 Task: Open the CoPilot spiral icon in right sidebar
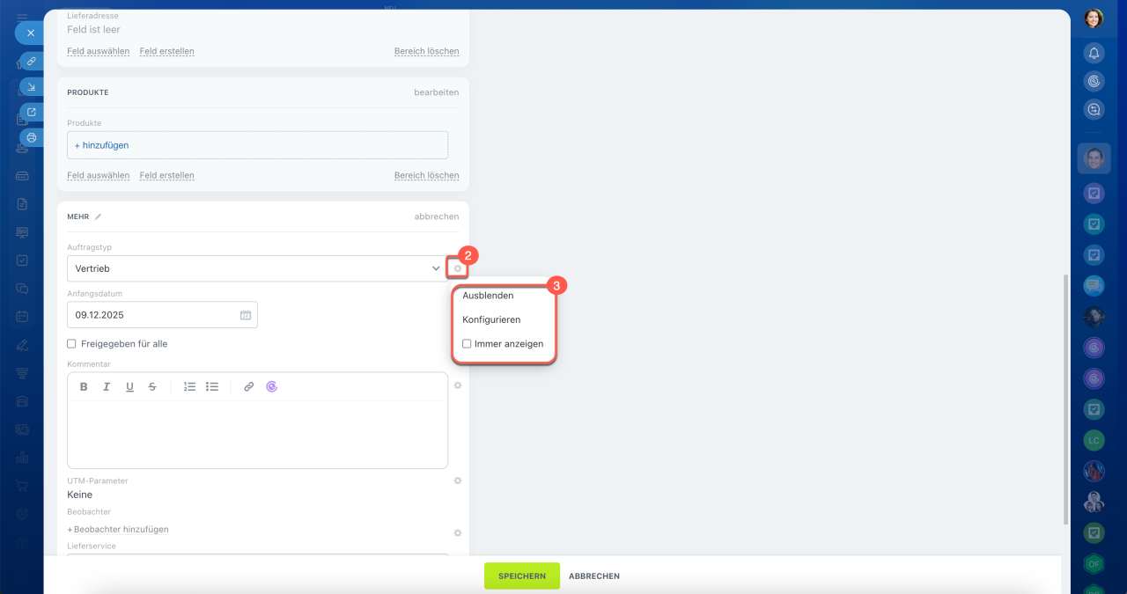(1094, 81)
